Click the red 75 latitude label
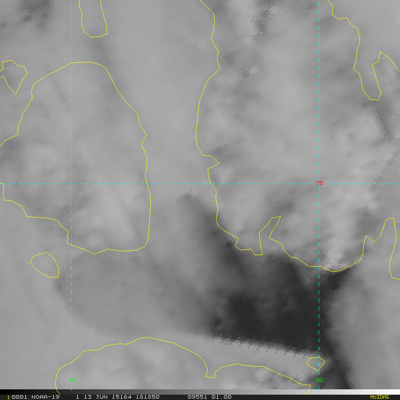 (x=320, y=183)
